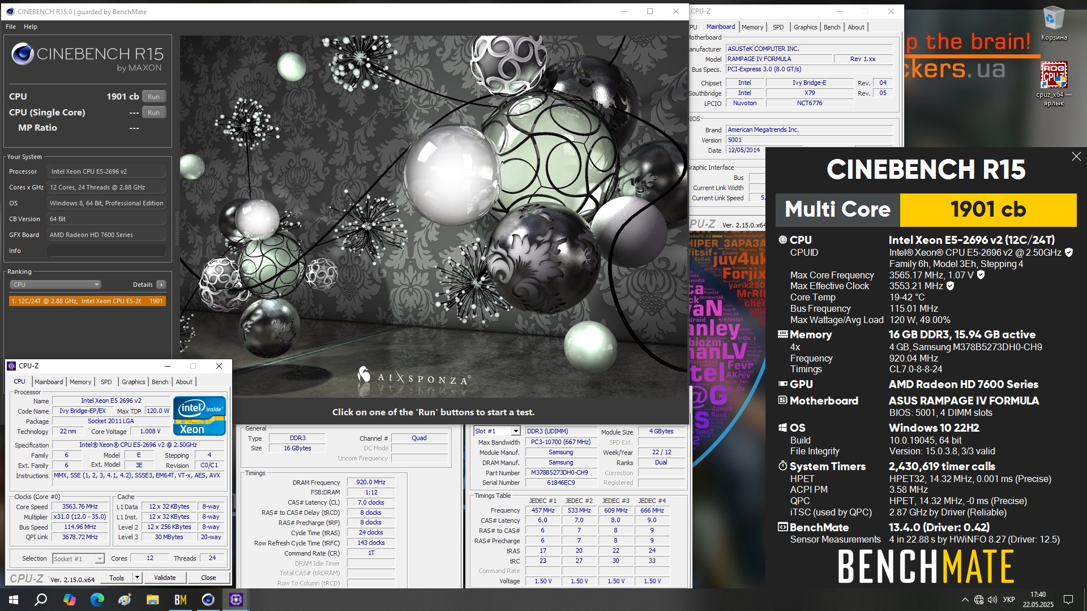This screenshot has height=611, width=1087.
Task: Open the Slot #1 dropdown in SPD panel
Action: tap(497, 431)
